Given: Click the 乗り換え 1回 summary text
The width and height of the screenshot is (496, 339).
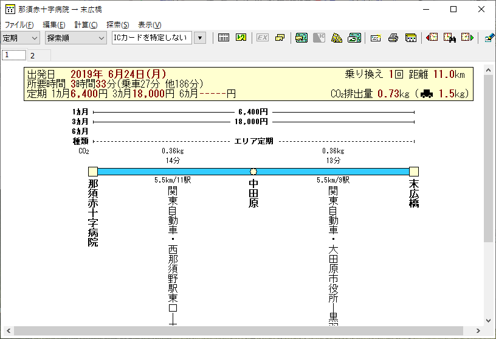Looking at the screenshot, I should 374,74.
